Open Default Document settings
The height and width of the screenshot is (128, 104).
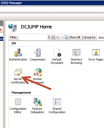[x=57, y=56]
